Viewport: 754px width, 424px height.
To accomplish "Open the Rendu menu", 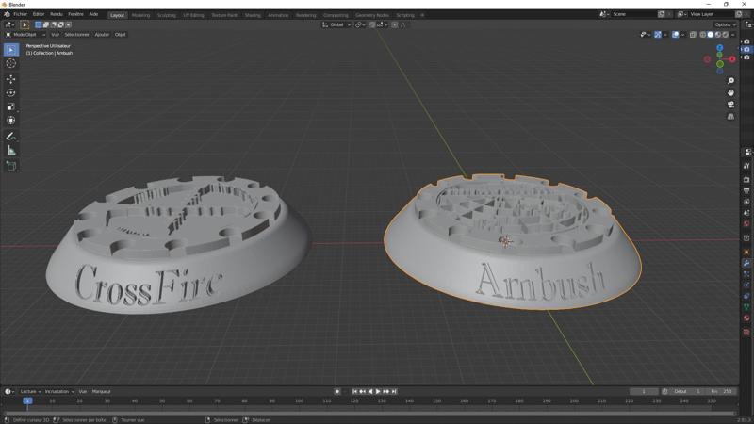I will coord(57,14).
